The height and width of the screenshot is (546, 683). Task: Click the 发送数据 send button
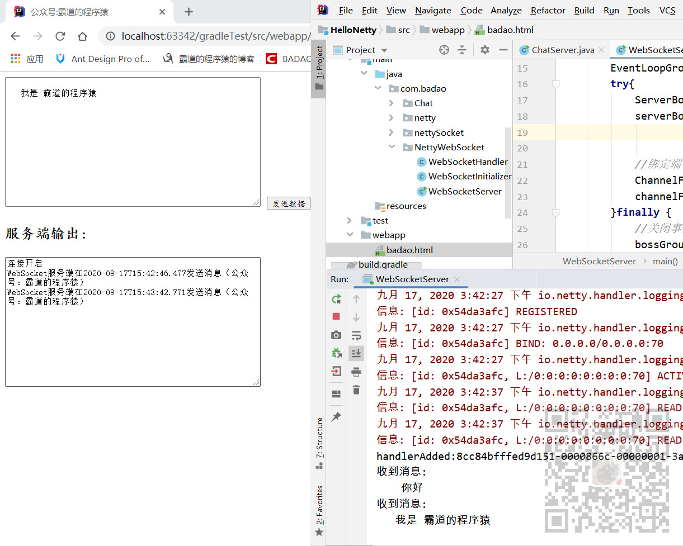pyautogui.click(x=289, y=203)
